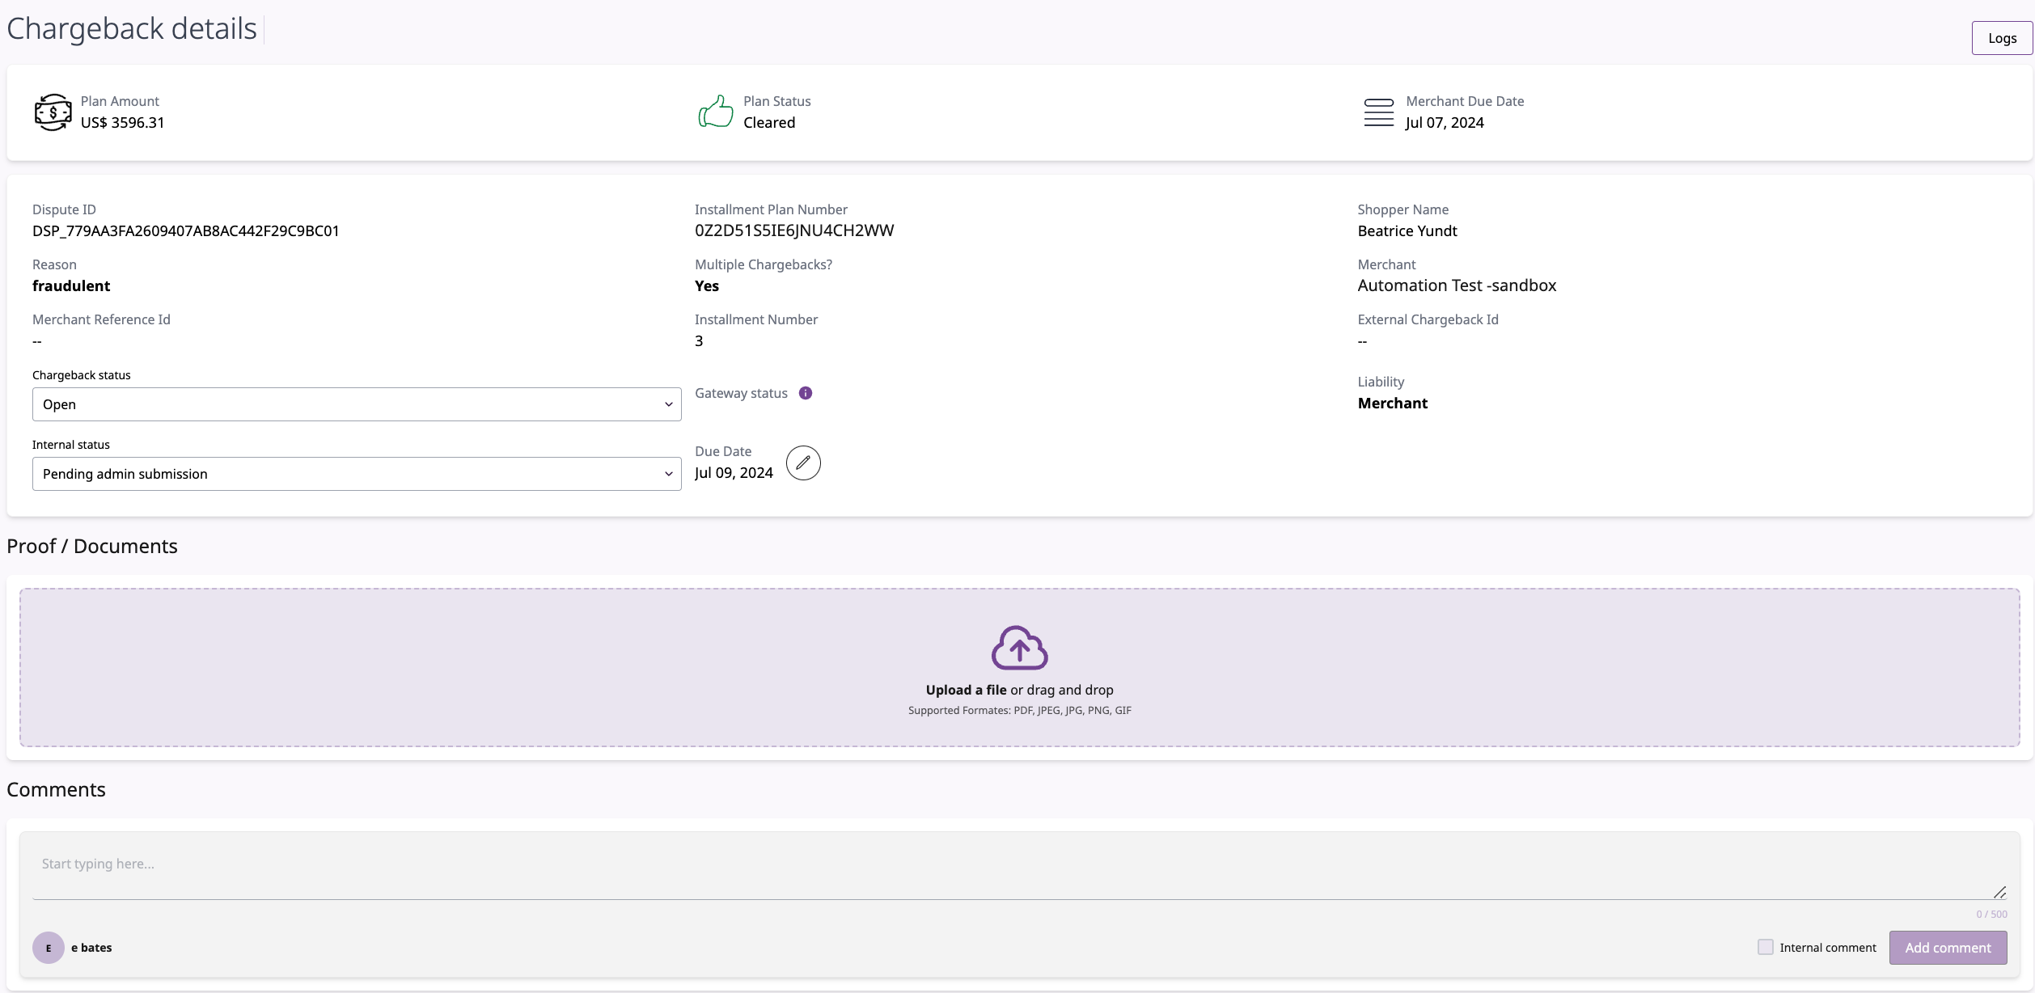
Task: Click the Dispute ID value DSP_779AA3FA2609407AB8AC442F29C9BC01
Action: click(186, 231)
